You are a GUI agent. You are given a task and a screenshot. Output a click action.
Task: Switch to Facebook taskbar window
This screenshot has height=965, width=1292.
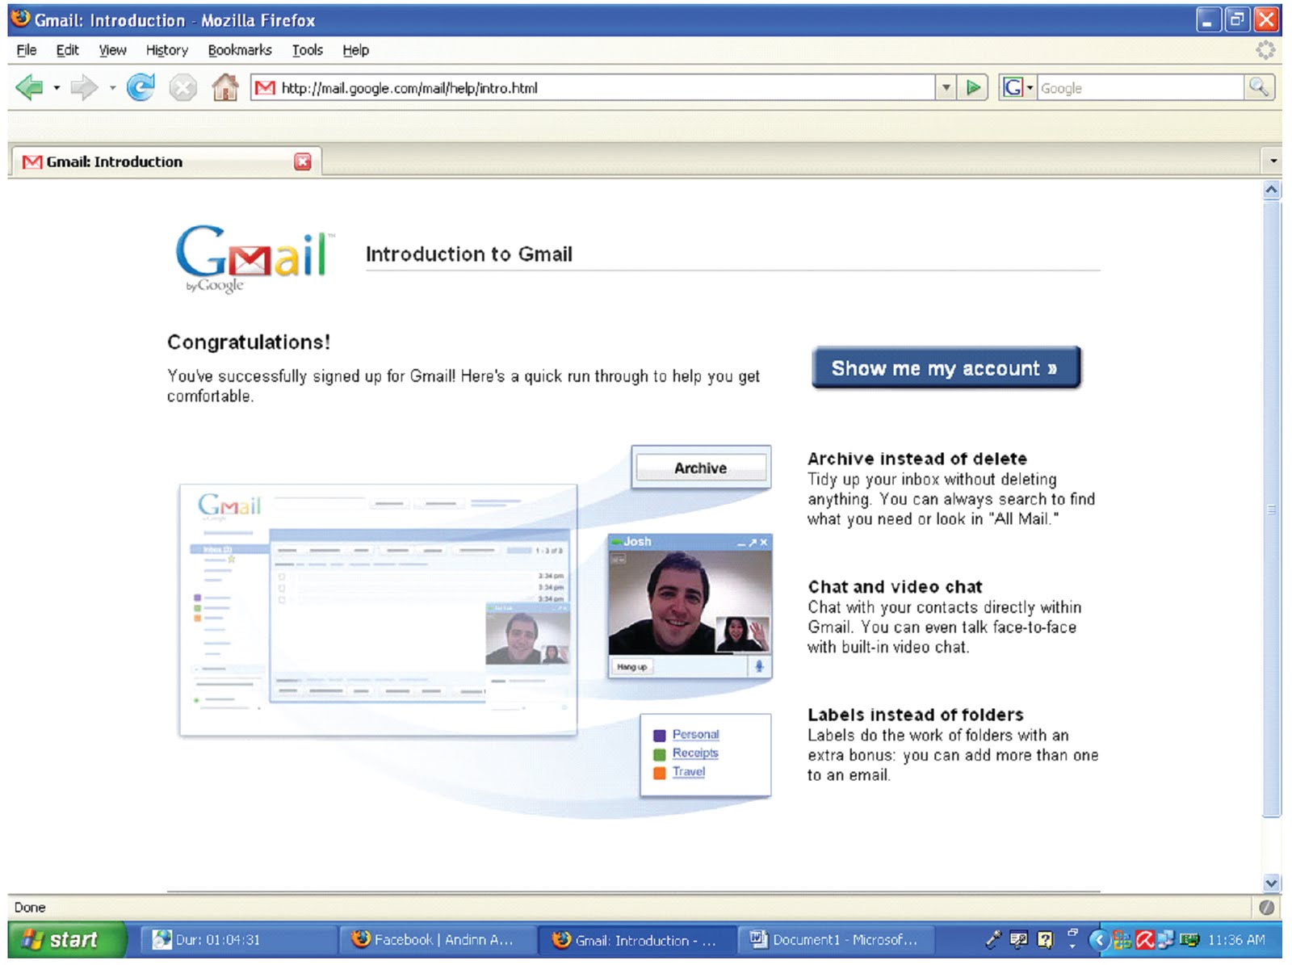pos(436,939)
